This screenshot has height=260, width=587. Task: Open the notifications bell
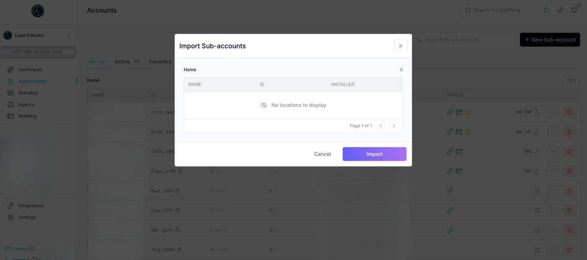coord(574,10)
